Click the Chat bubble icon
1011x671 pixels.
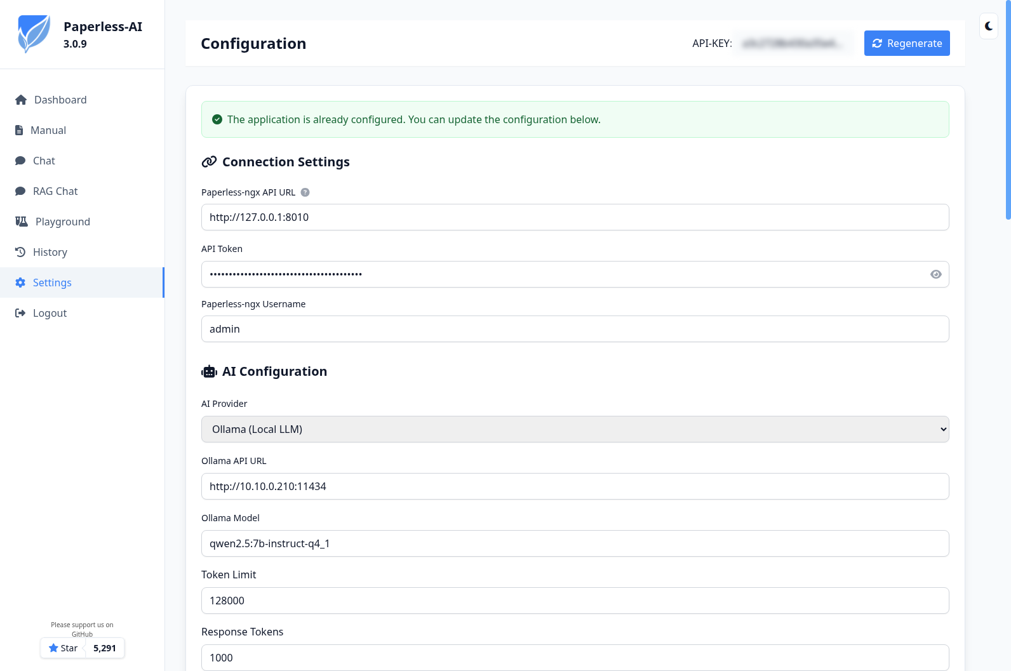(20, 161)
